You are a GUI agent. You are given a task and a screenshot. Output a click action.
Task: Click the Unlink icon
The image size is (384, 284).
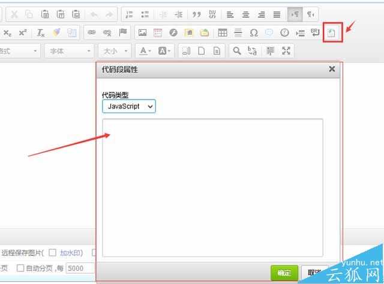point(107,32)
